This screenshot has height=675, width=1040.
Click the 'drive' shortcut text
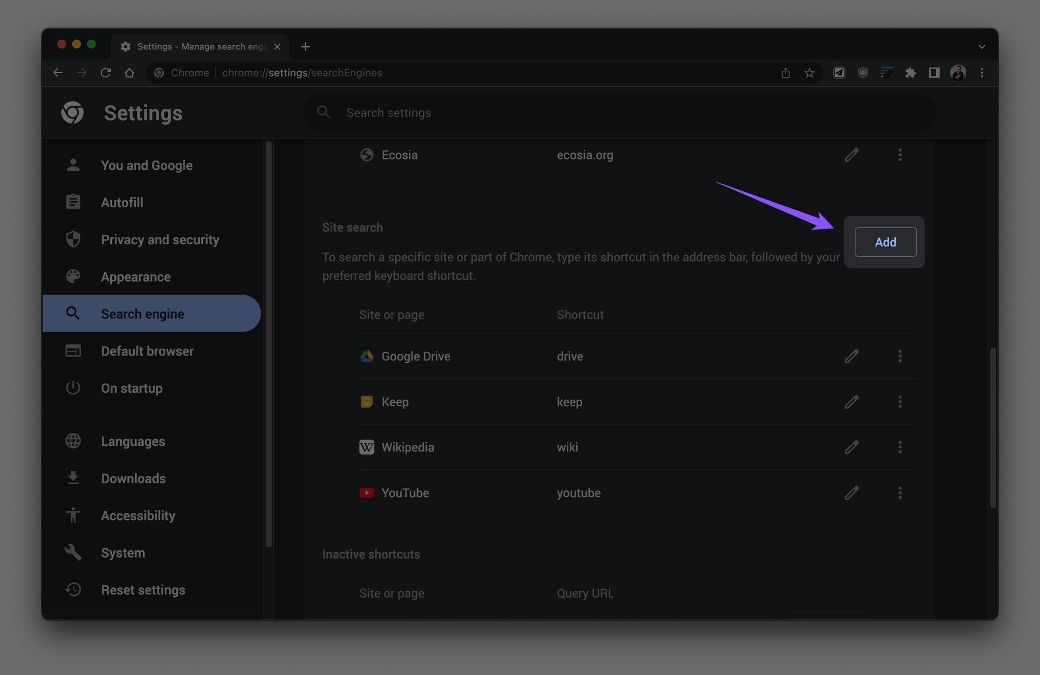(x=570, y=356)
